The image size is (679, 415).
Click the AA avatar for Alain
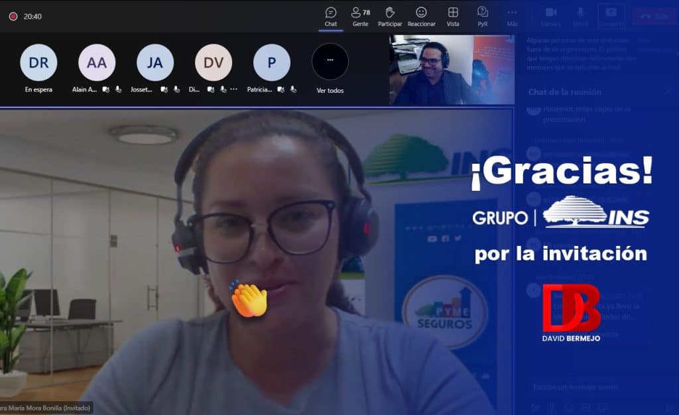97,62
